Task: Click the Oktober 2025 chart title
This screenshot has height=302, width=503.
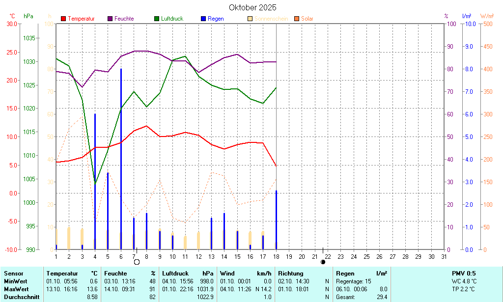Action: 252,7
